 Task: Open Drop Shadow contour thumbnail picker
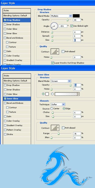pyautogui.click(x=54, y=52)
